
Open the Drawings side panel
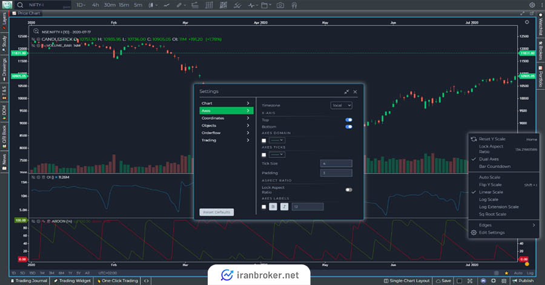click(x=4, y=70)
